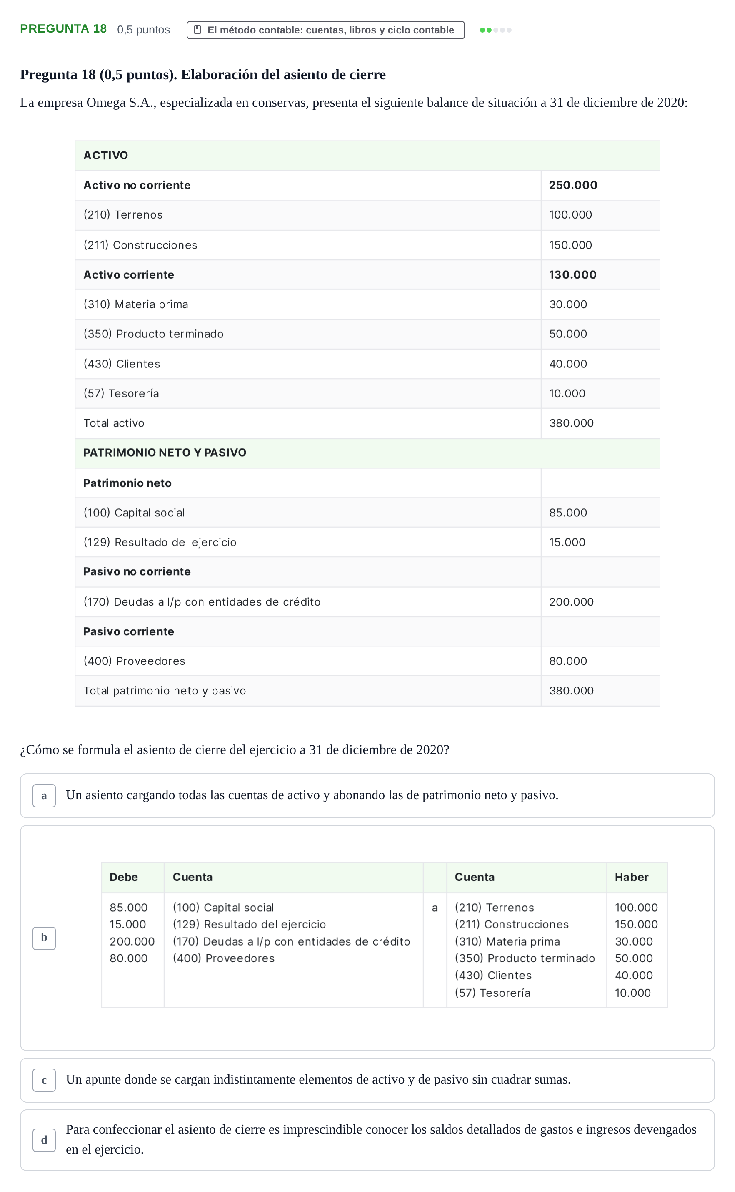Click '(57) Tesorería' row in balance sheet
The image size is (735, 1192).
367,393
